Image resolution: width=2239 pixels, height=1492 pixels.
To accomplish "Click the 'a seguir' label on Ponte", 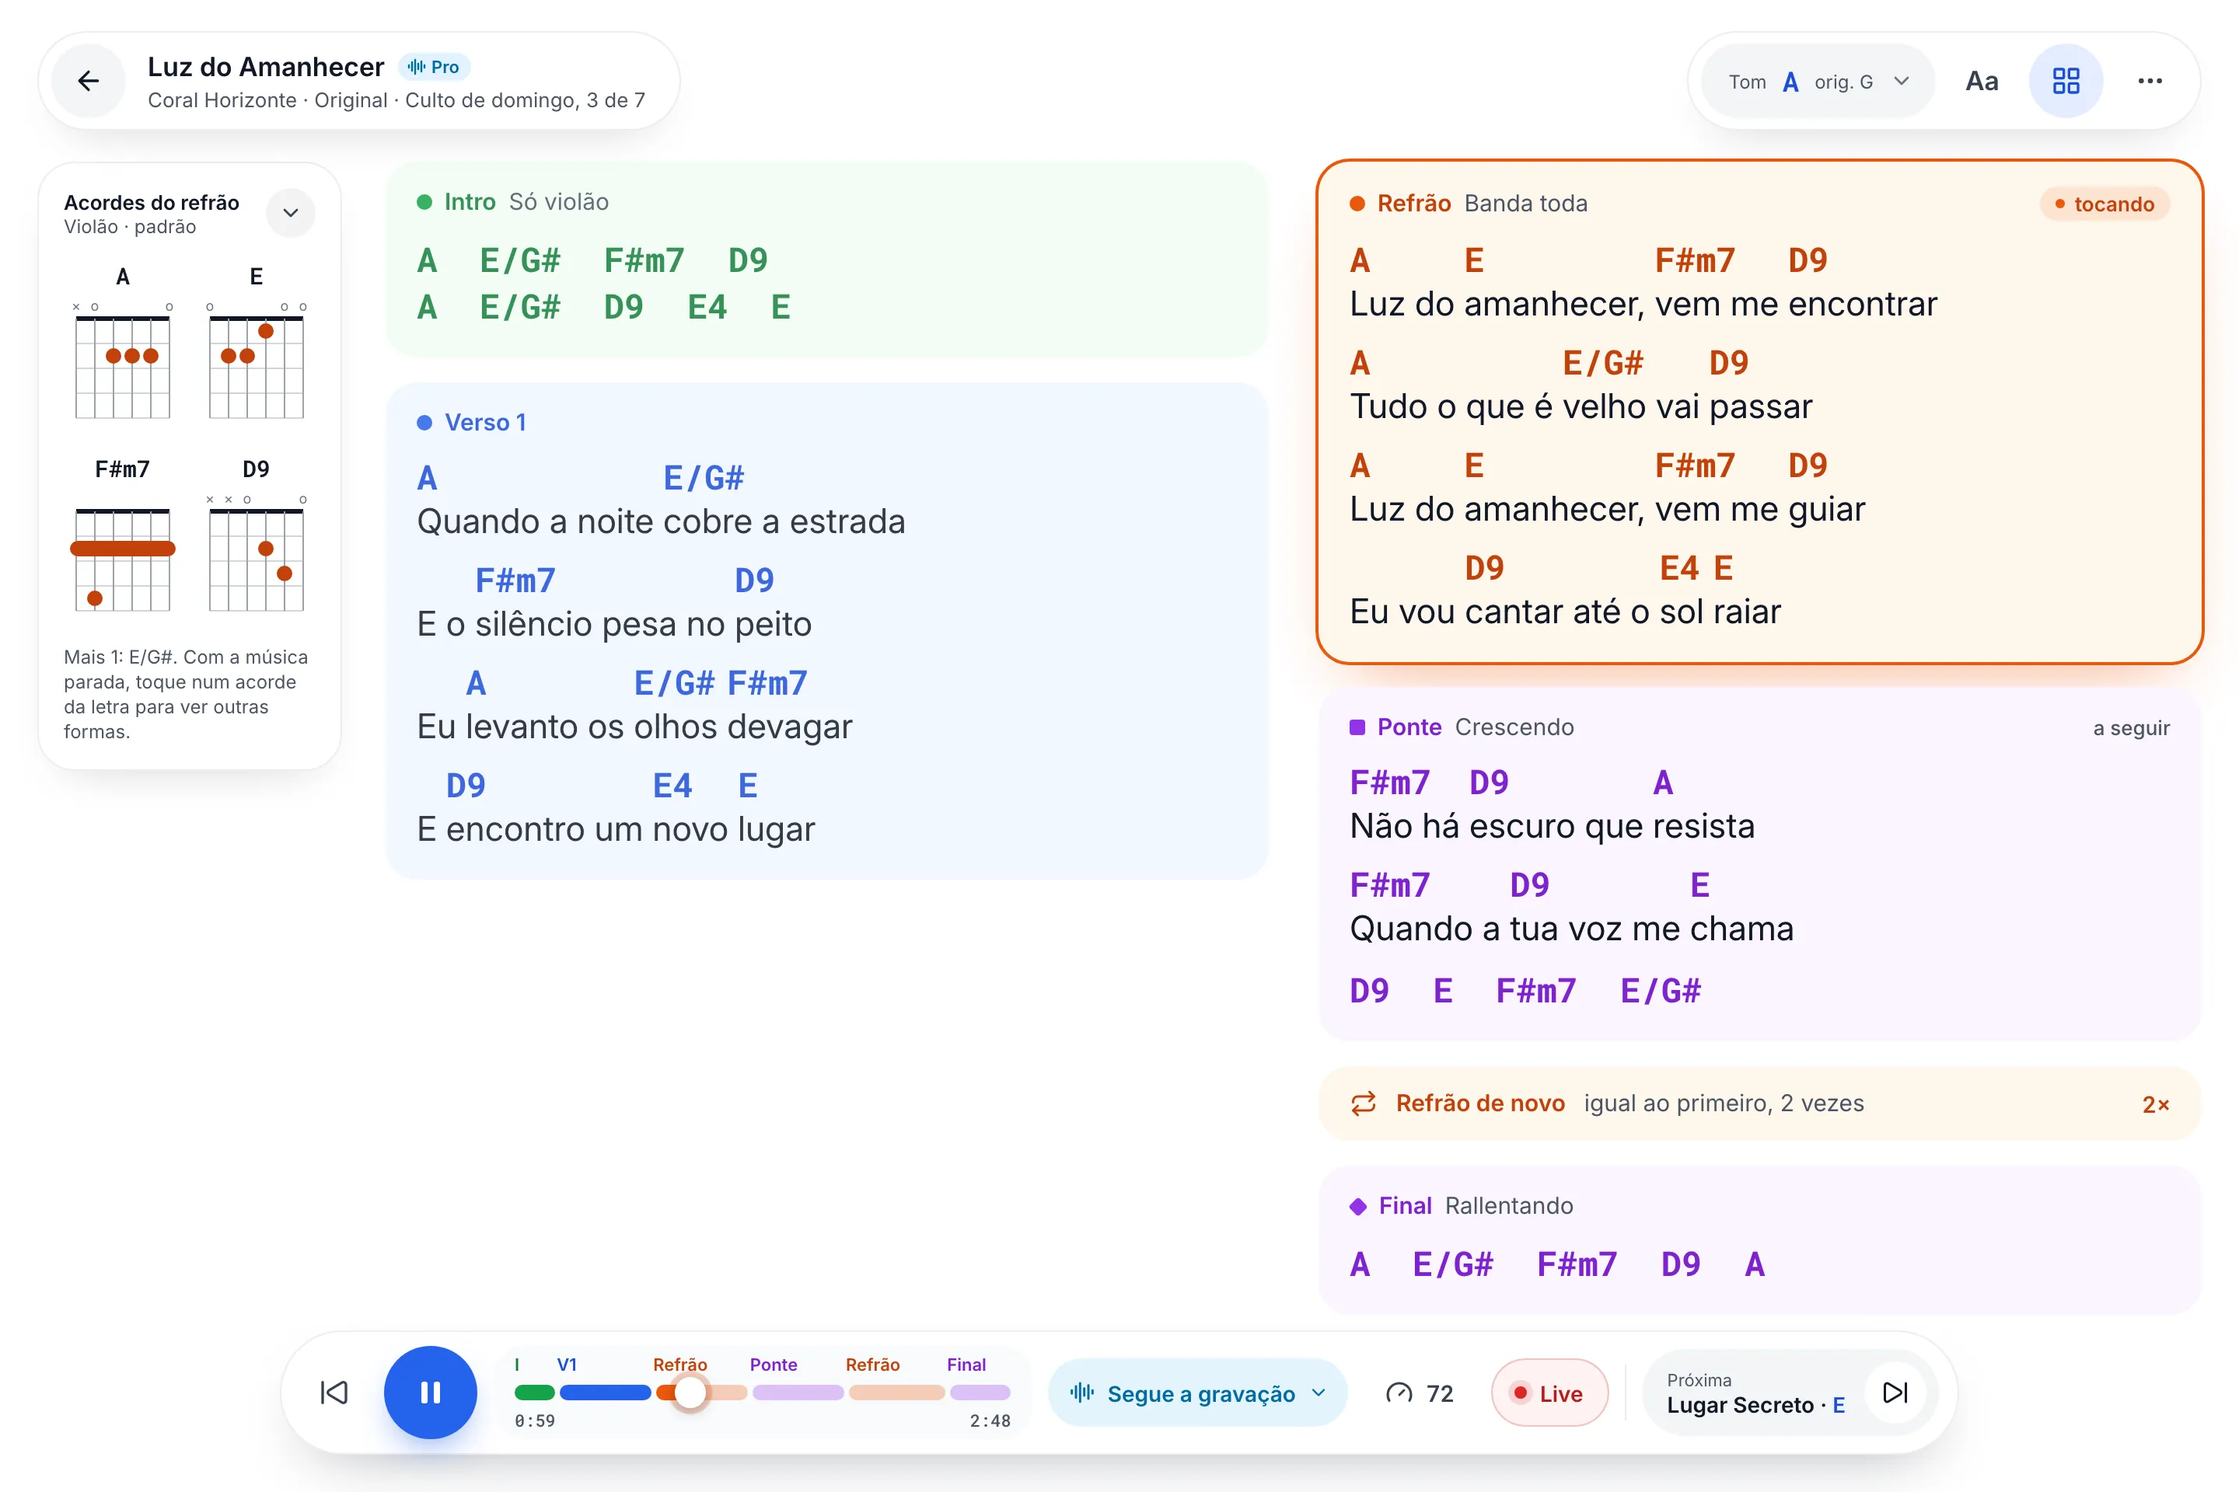I will (2132, 728).
